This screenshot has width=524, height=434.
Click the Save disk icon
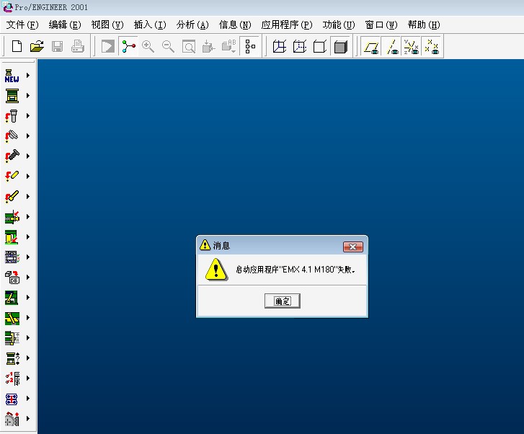coord(57,46)
